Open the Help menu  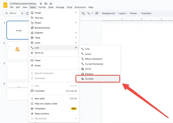click(90, 7)
